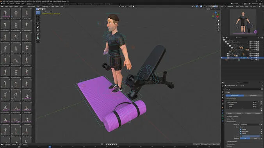Toggle eye icon of selected rig row in outliner
This screenshot has height=148, width=264.
tap(254, 58)
